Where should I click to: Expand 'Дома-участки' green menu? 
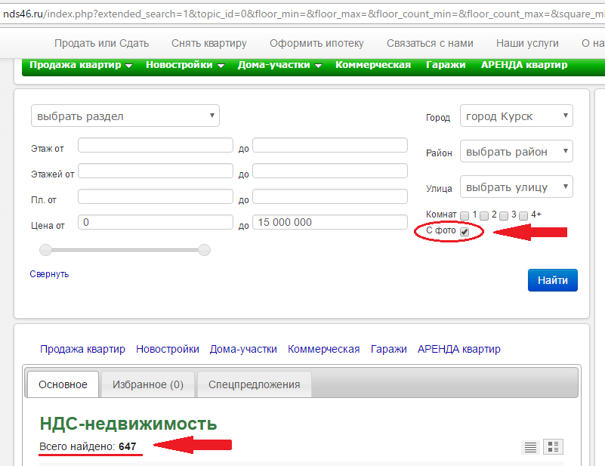point(279,65)
